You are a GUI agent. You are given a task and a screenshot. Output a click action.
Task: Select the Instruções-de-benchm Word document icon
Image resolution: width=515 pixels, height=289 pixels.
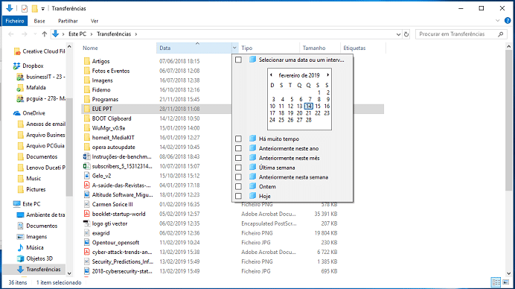click(87, 156)
